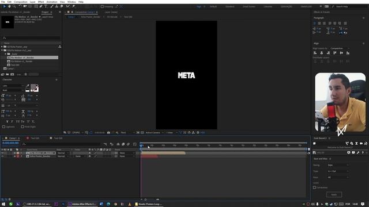Open the Window menu
The height and width of the screenshot is (207, 369).
point(71,2)
